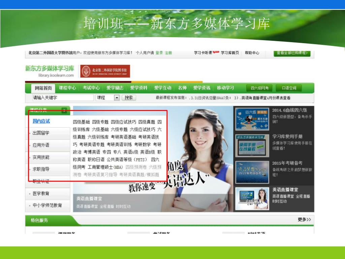
Task: Click the 四六级网考 button
Action: pos(259,88)
